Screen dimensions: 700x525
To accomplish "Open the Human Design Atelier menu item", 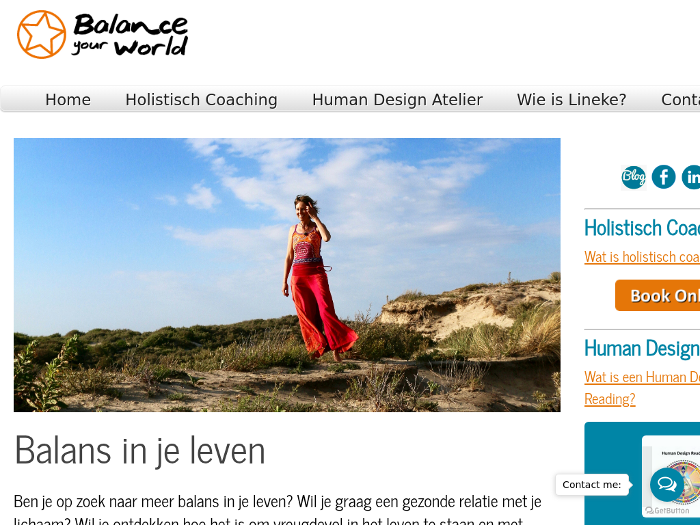I will 397,100.
